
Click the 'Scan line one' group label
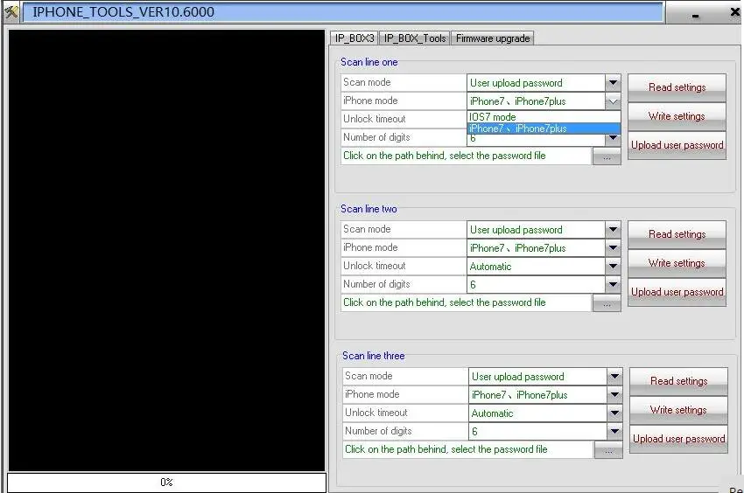pos(369,62)
